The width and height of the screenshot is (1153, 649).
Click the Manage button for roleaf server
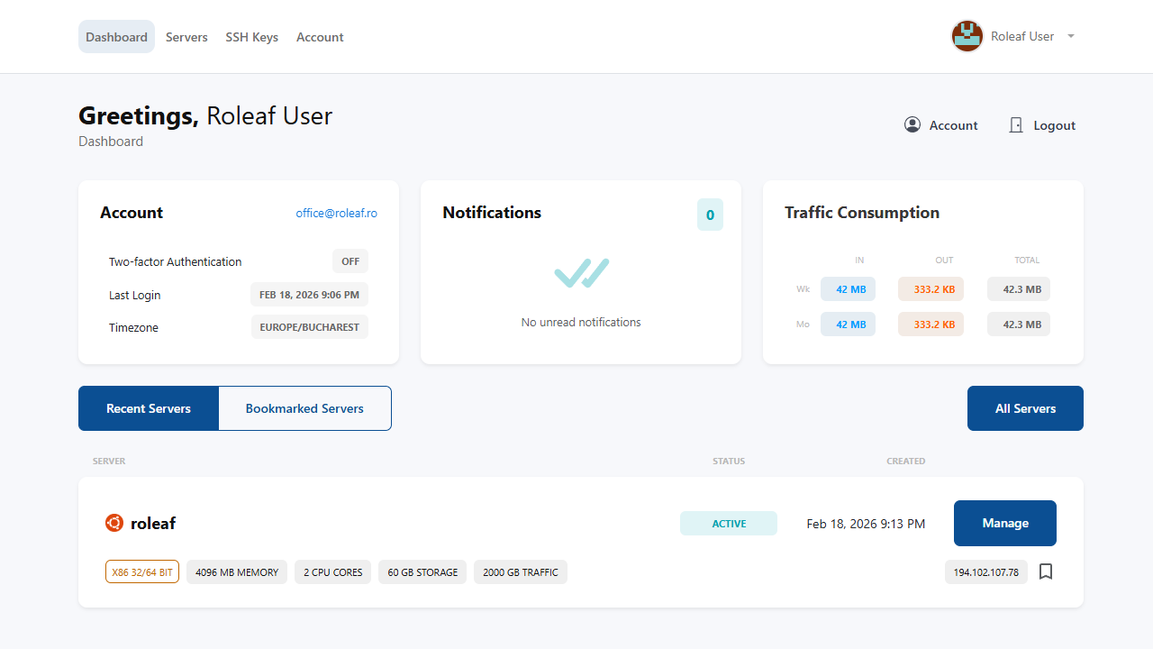pyautogui.click(x=1004, y=523)
